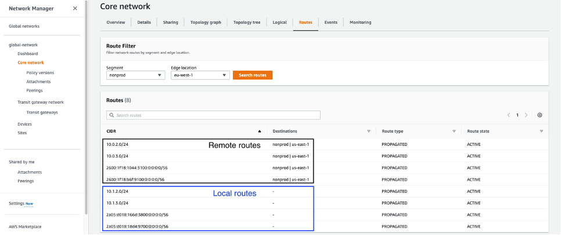Image resolution: width=561 pixels, height=235 pixels.
Task: Go to Dashboard in sidebar
Action: (27, 53)
